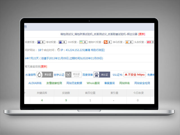The width and height of the screenshot is (180, 135).
Task: Click the Sogou PC weight badge
Action: point(108,42)
